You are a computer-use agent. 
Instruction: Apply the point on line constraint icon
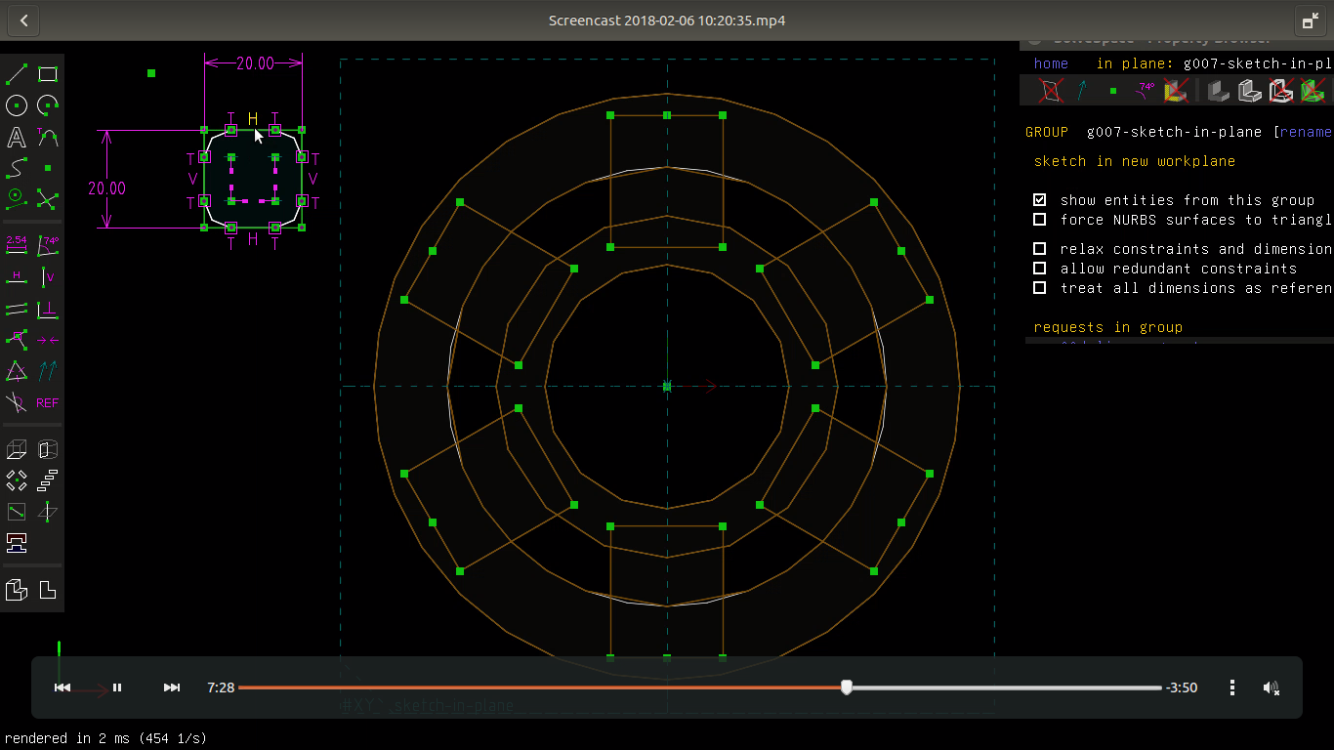(x=17, y=340)
